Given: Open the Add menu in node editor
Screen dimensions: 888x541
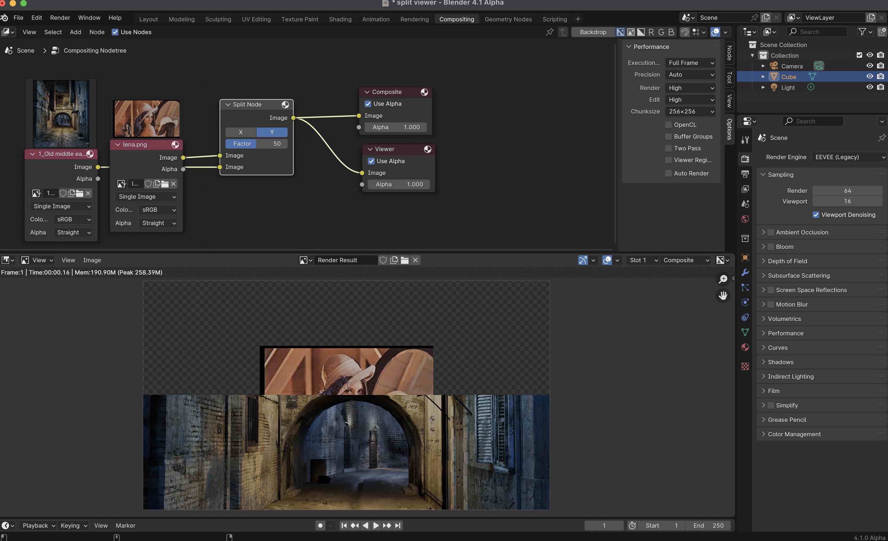Looking at the screenshot, I should coord(75,32).
